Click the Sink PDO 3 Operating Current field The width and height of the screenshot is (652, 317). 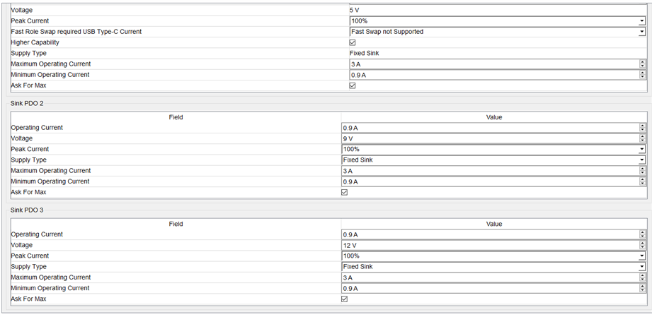488,234
